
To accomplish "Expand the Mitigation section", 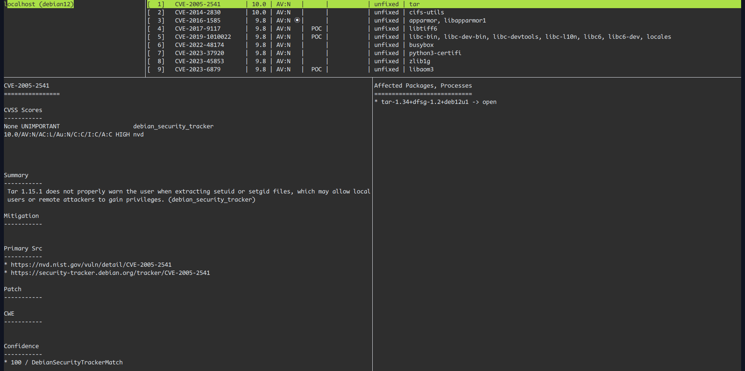I will click(21, 216).
